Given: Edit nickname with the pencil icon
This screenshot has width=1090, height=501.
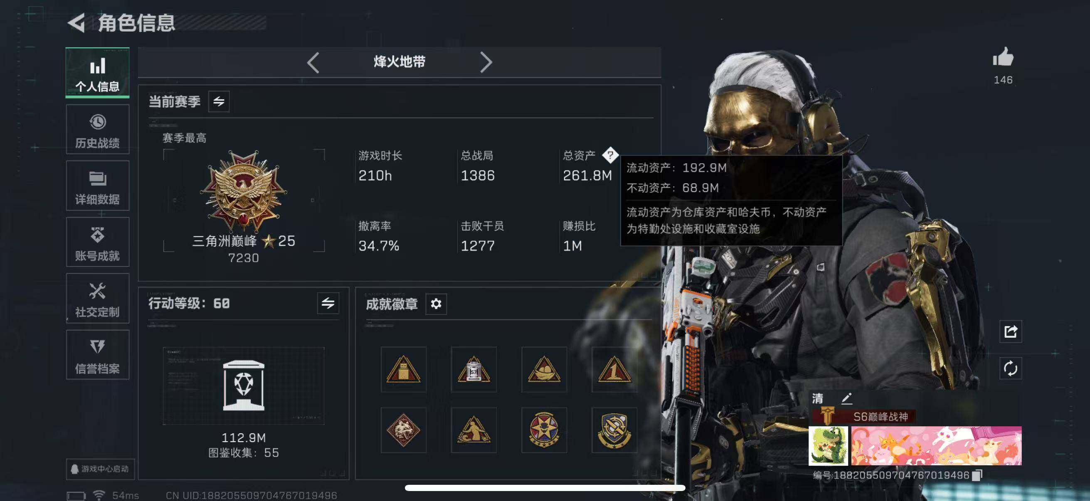Looking at the screenshot, I should click(x=846, y=398).
